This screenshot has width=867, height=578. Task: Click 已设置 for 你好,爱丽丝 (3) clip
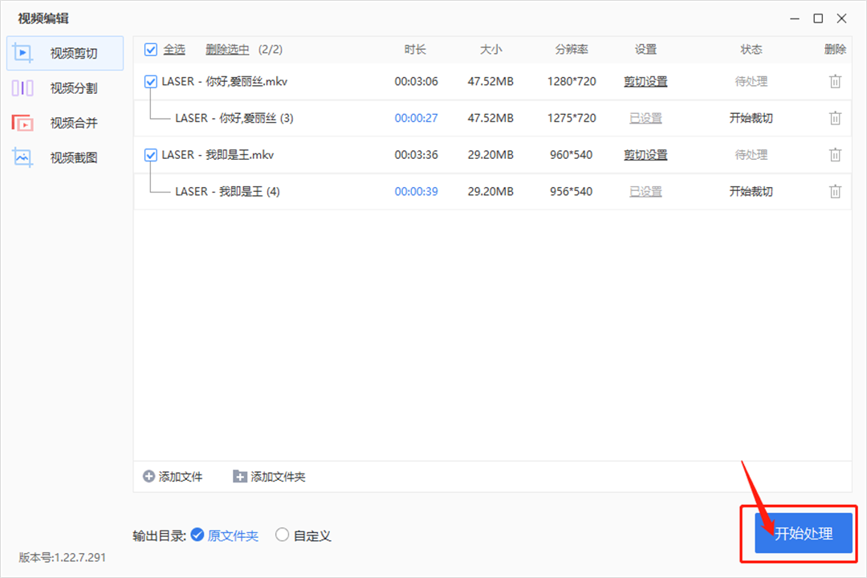[645, 118]
